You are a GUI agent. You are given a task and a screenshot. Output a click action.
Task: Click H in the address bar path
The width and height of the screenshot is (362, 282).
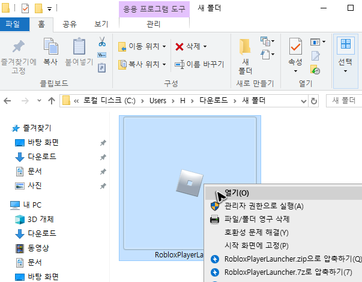point(183,101)
